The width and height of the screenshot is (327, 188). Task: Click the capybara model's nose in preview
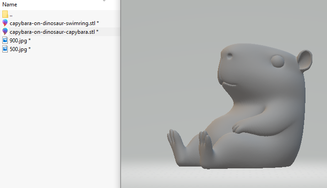[x=229, y=56]
